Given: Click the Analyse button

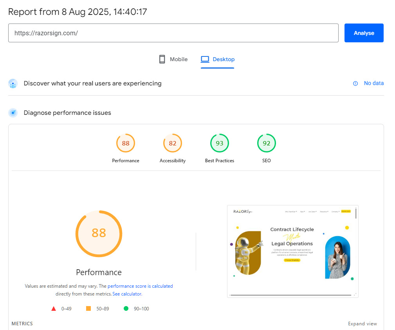Looking at the screenshot, I should point(364,33).
